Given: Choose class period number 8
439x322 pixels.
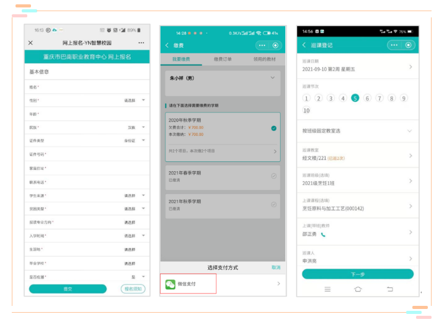Looking at the screenshot, I should pyautogui.click(x=391, y=98).
